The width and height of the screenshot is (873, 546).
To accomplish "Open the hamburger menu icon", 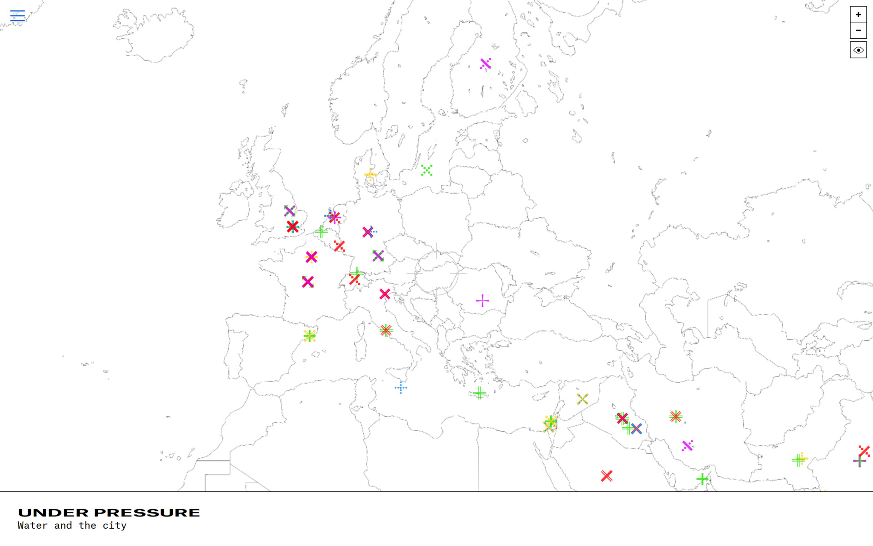I will point(17,16).
